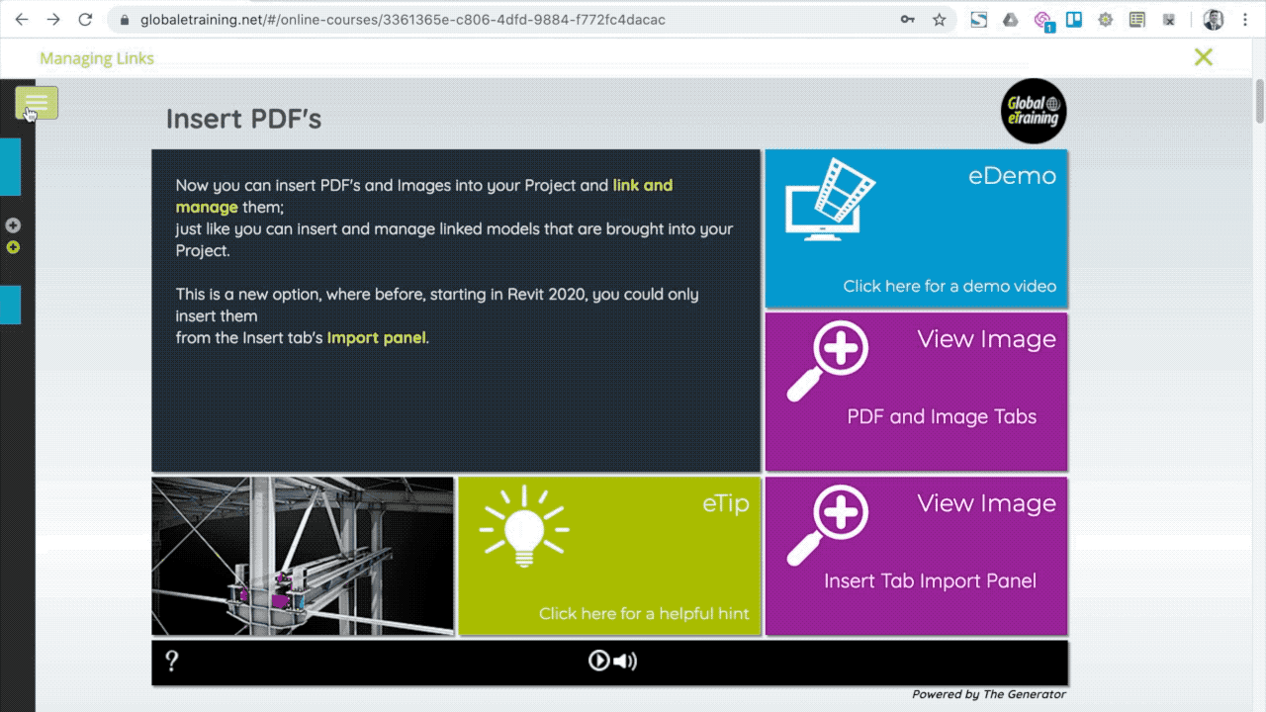
Task: Click the help question mark icon
Action: tap(172, 661)
